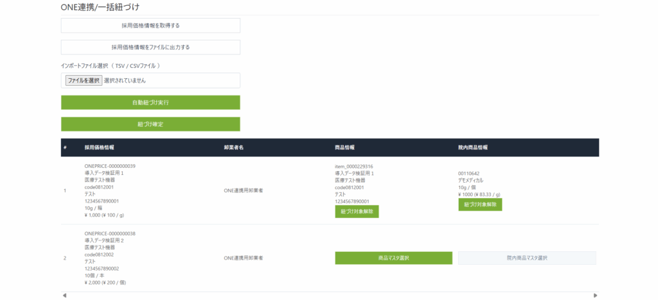Click 導入データ検証用 2 text

click(x=104, y=240)
